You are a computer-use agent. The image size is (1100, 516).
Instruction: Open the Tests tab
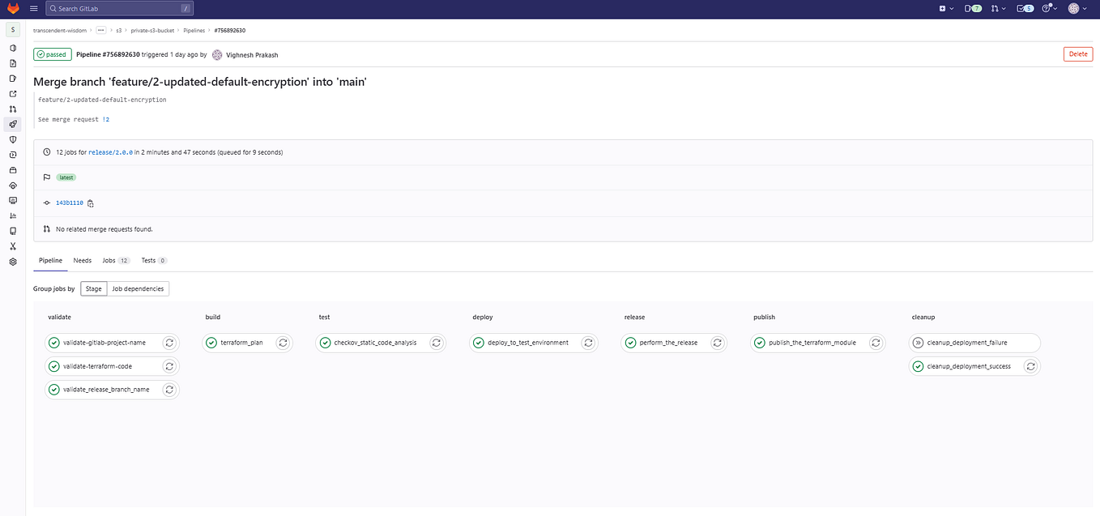(151, 260)
